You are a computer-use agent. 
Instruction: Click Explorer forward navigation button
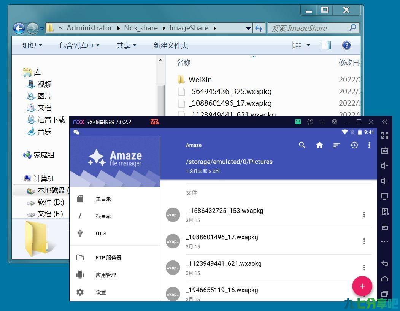point(32,28)
